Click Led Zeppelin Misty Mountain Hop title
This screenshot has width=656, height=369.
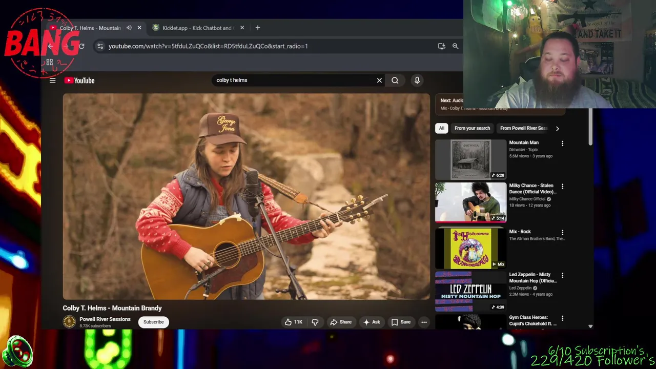532,278
